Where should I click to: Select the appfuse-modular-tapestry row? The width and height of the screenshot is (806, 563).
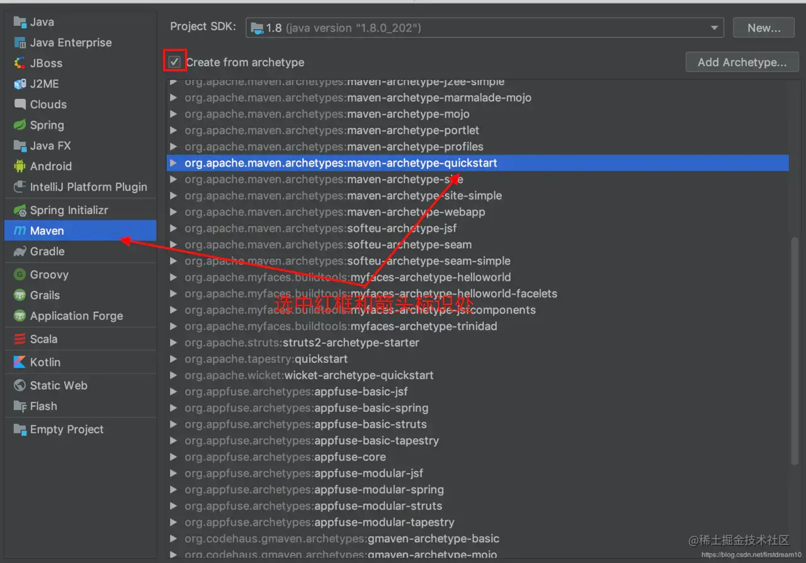(478, 523)
